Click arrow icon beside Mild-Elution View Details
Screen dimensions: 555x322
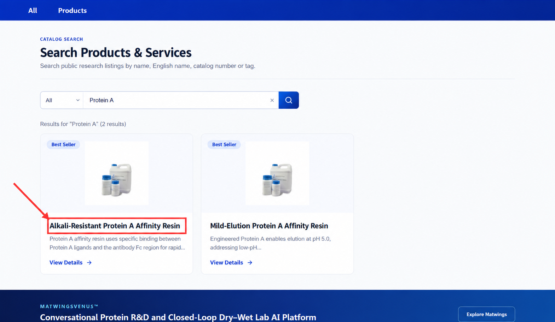pyautogui.click(x=250, y=263)
